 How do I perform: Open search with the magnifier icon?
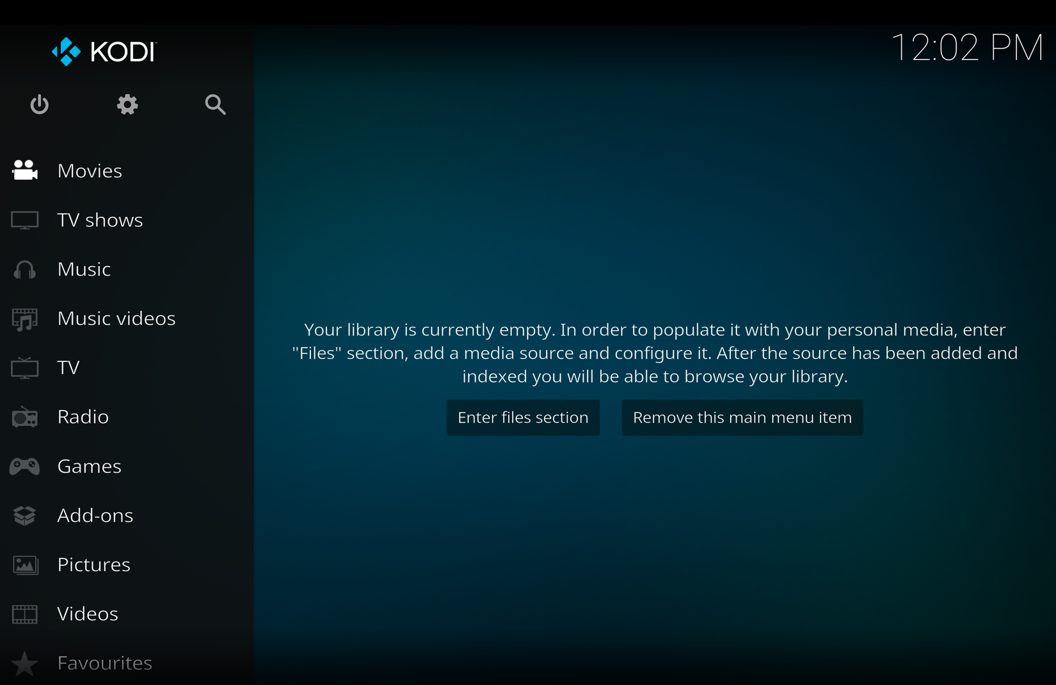click(214, 105)
